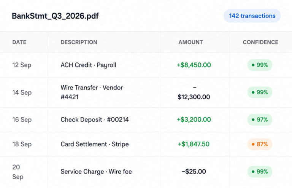Select the Card Settlement · Stripe transaction
This screenshot has width=292, height=188.
[95, 144]
